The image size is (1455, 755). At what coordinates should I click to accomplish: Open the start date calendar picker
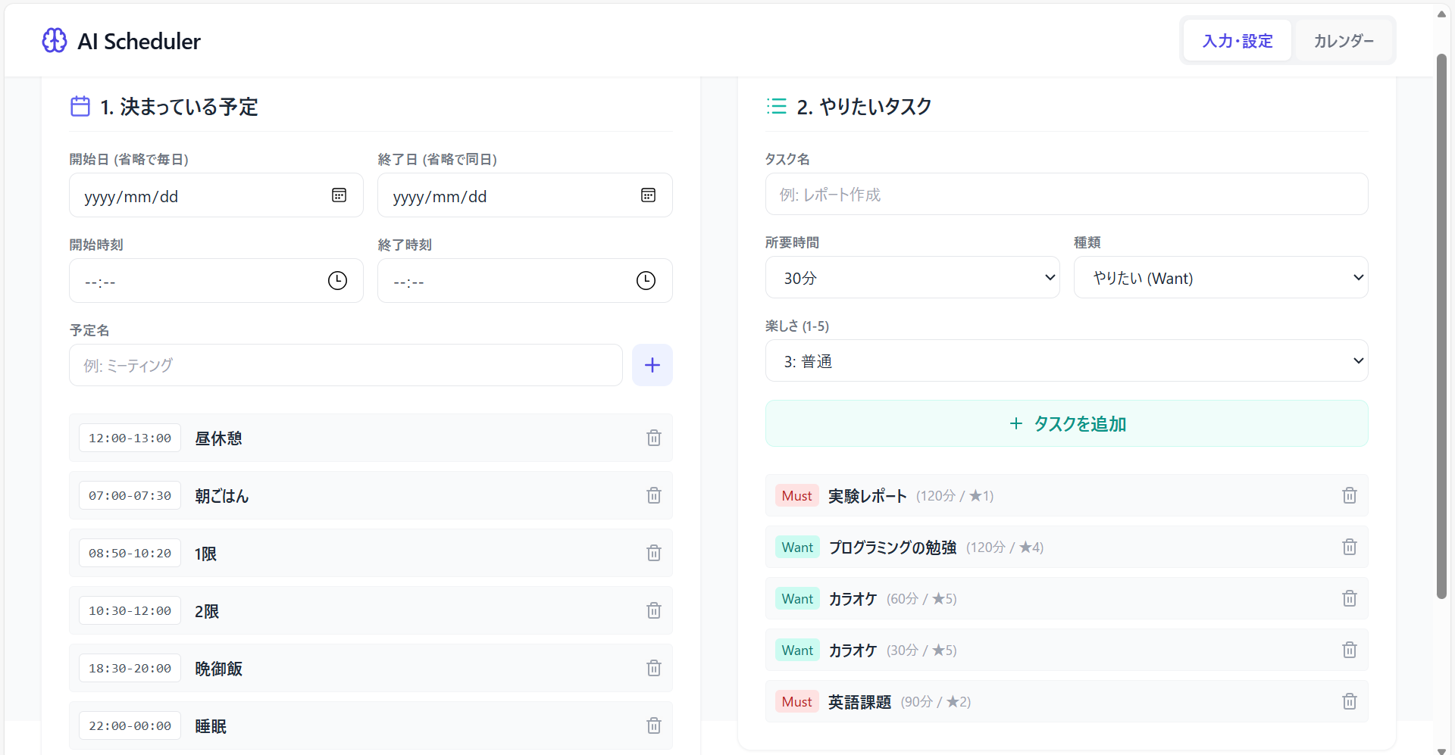[339, 195]
